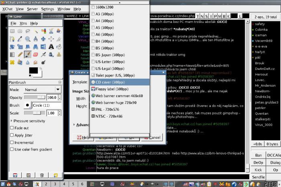The width and height of the screenshot is (281, 187).
Task: Open the Brush selector preview button
Action: (27, 105)
